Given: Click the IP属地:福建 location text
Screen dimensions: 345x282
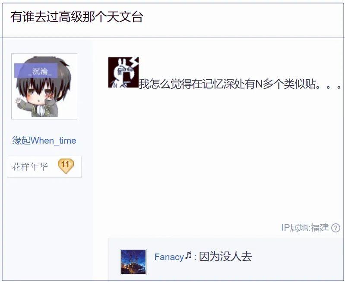Looking at the screenshot, I should [x=305, y=228].
